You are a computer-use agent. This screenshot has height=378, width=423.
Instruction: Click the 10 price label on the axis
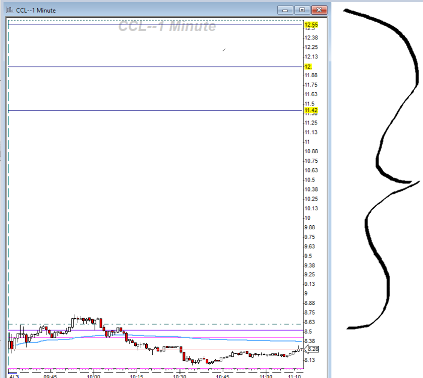tap(306, 218)
